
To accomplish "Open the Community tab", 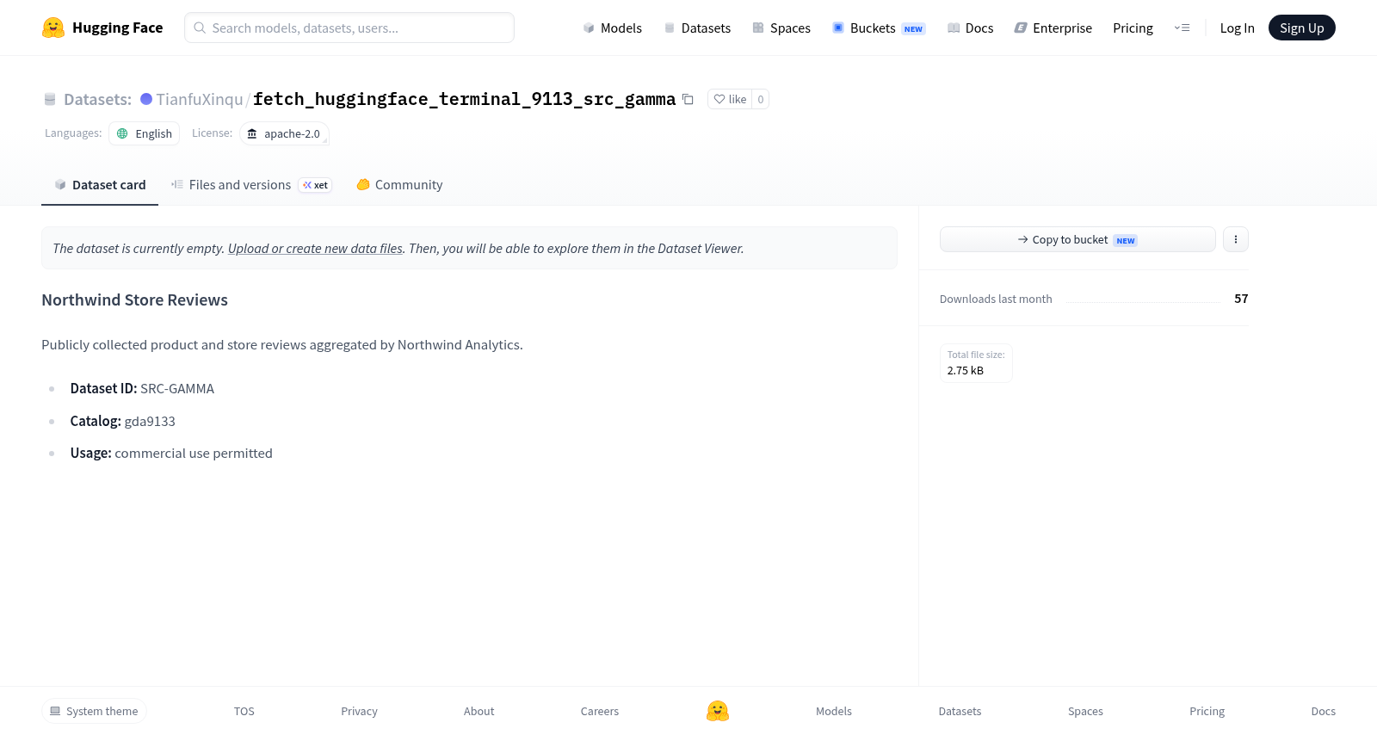I will [399, 185].
